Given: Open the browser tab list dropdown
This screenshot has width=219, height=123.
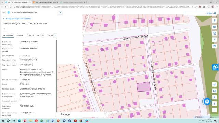Looking at the screenshot, I should pos(2,2).
